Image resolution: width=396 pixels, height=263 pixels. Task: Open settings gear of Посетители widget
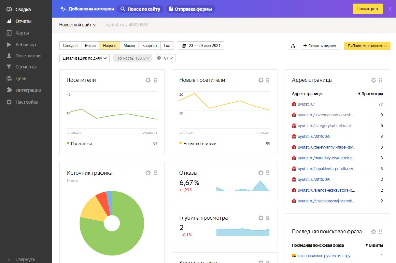148,80
